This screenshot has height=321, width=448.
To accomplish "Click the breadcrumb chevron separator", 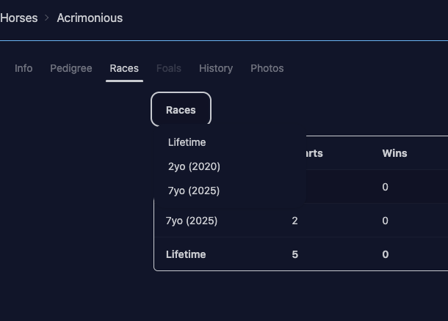I will [47, 18].
